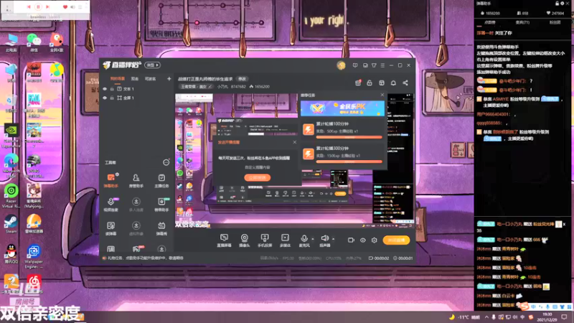Click the 麦克风 microphone icon
This screenshot has height=323, width=574.
pyautogui.click(x=304, y=238)
